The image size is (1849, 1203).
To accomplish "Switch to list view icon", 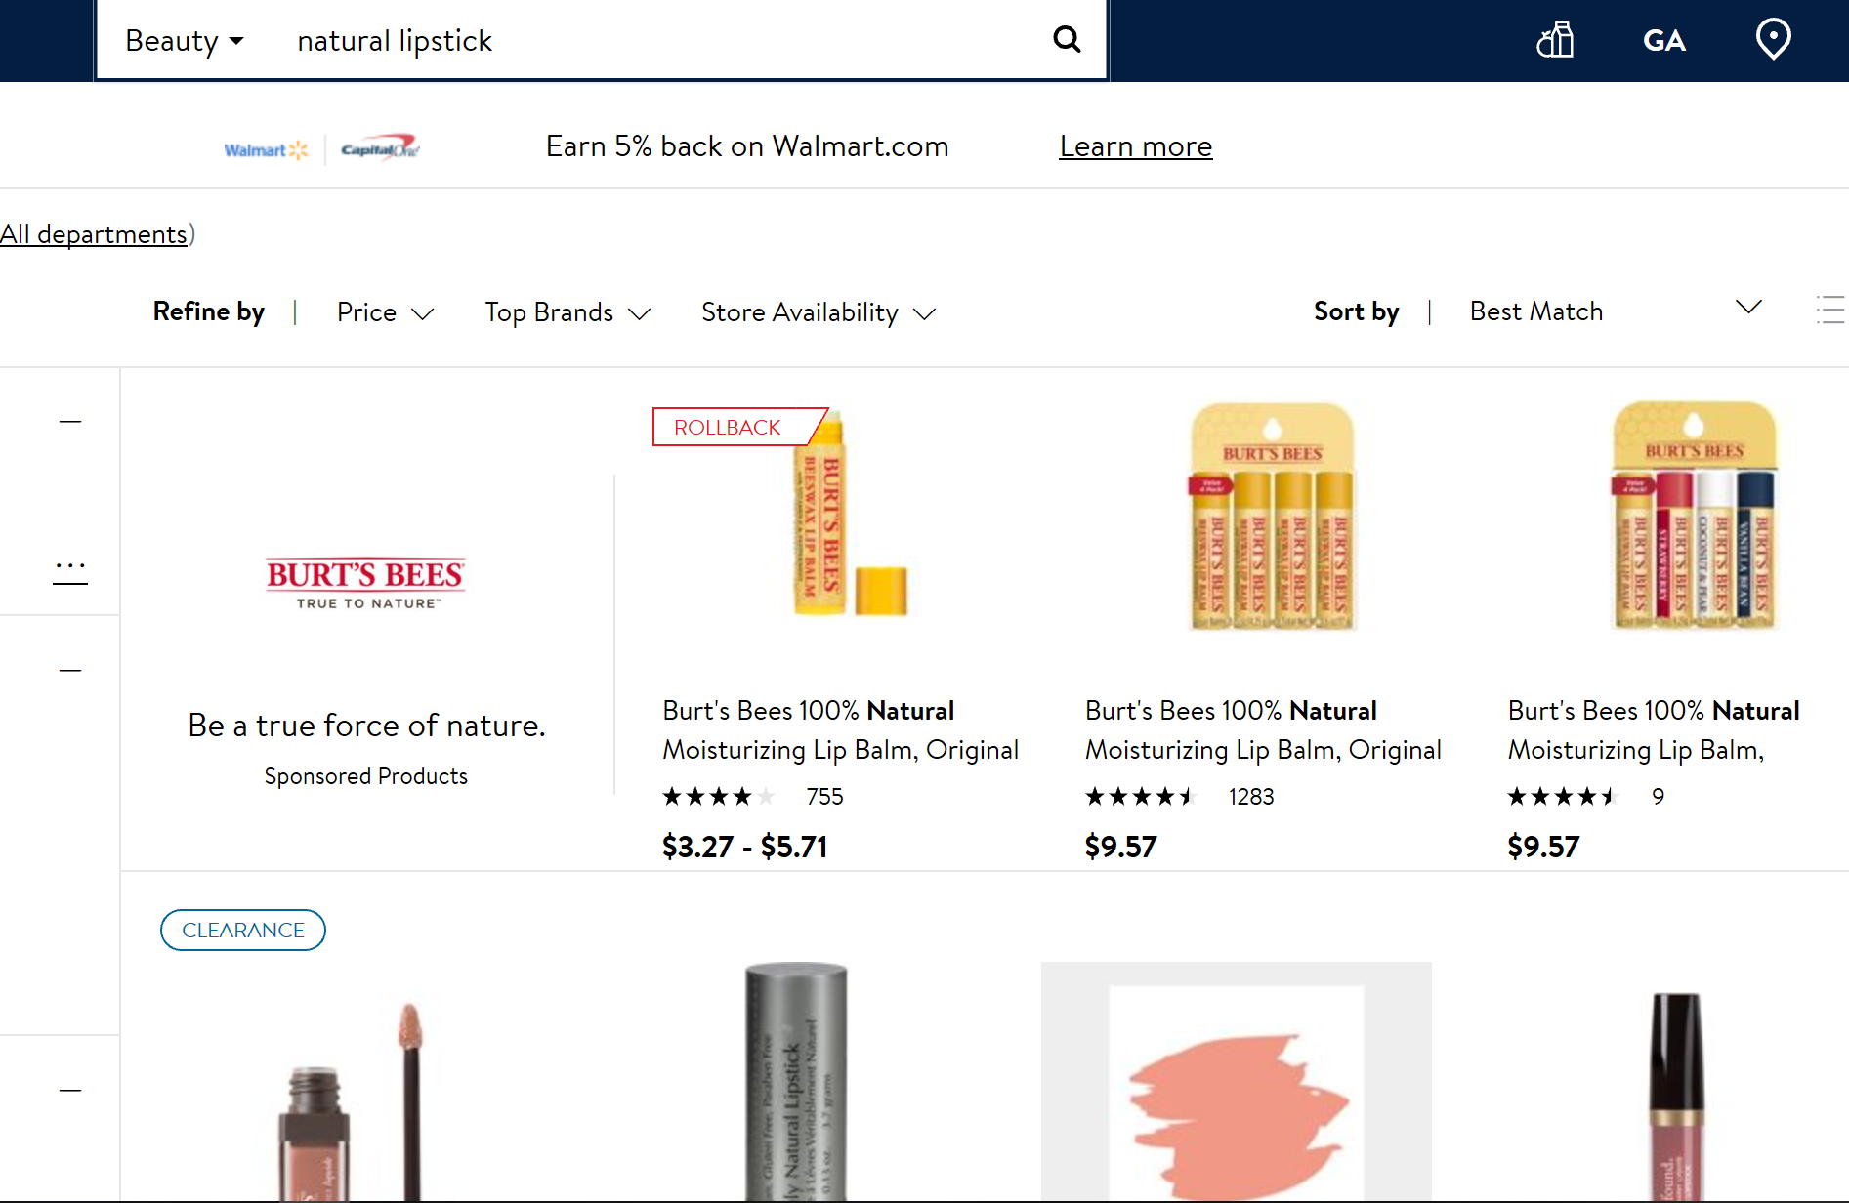I will coord(1829,311).
